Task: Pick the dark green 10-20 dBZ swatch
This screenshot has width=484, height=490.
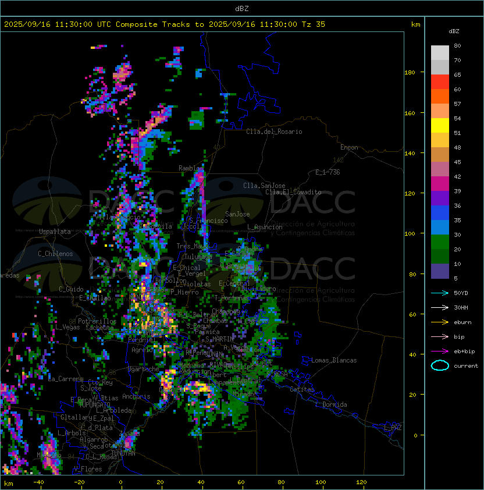Action: tap(440, 256)
